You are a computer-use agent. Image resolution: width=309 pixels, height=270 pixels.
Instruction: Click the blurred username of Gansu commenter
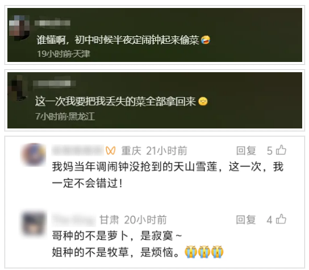click(73, 219)
